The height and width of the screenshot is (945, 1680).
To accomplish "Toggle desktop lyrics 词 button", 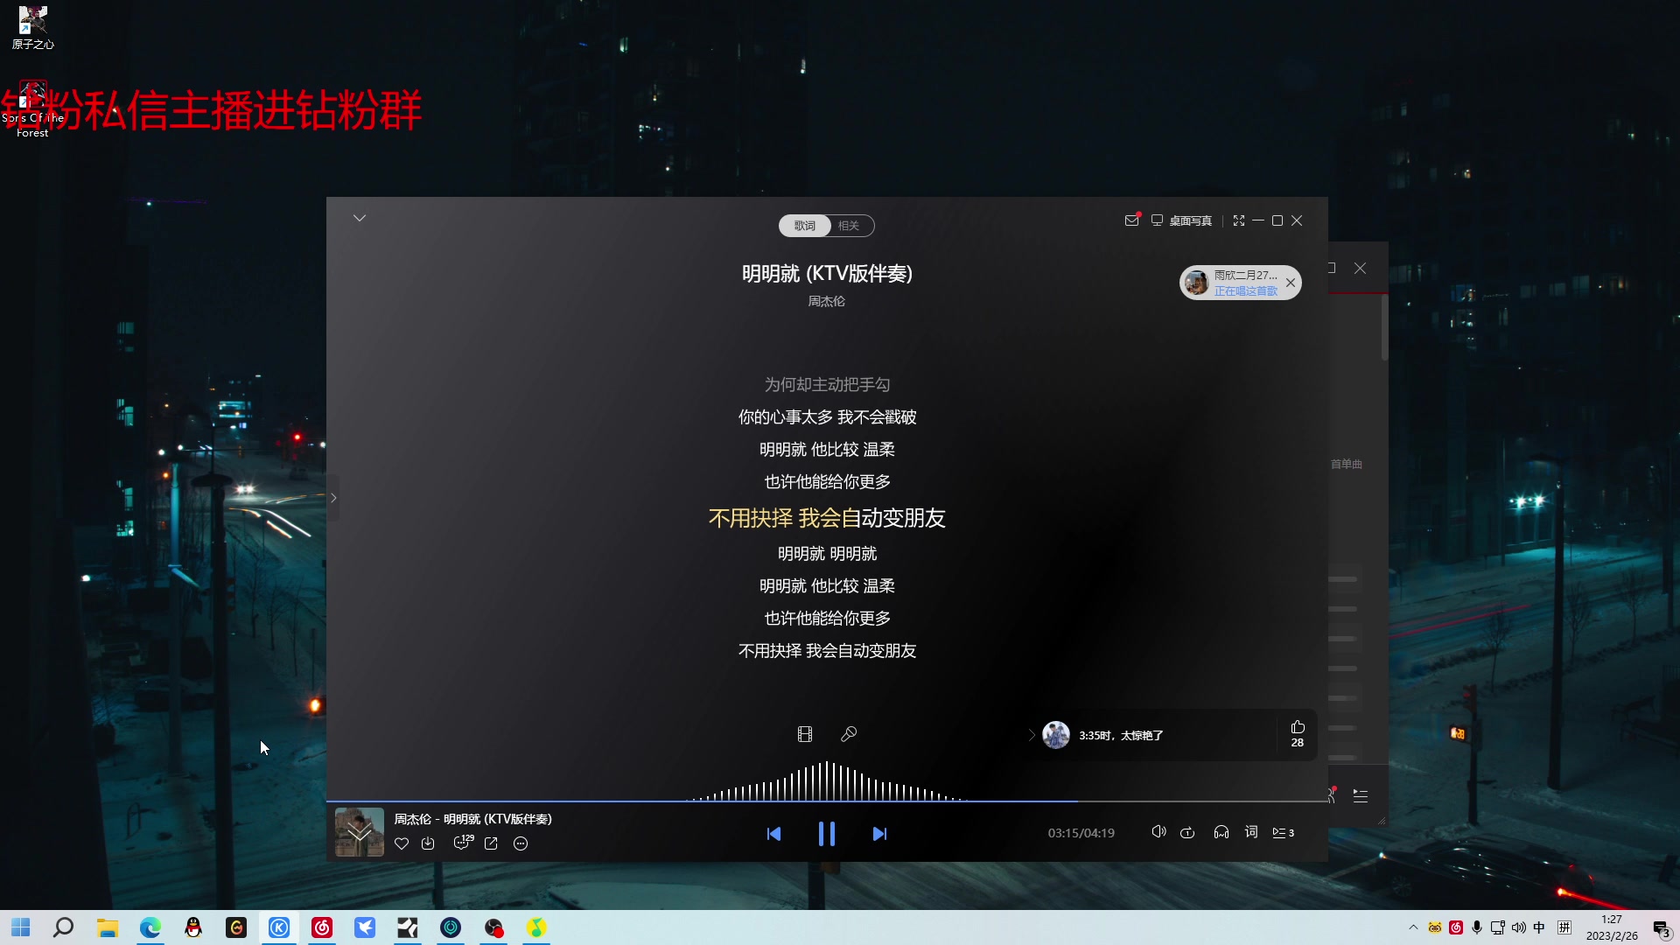I will 1251,832.
